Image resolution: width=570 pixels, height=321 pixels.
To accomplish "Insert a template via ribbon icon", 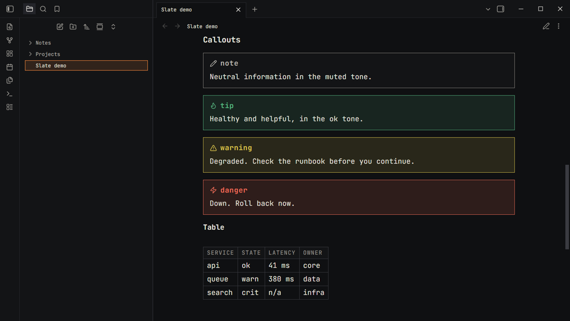I will click(x=10, y=80).
